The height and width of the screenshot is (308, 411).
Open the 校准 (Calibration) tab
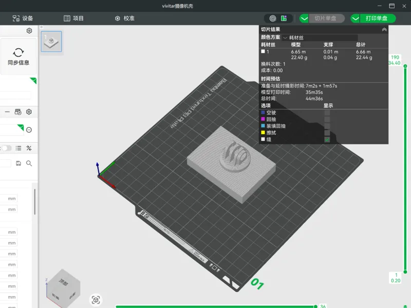(125, 18)
